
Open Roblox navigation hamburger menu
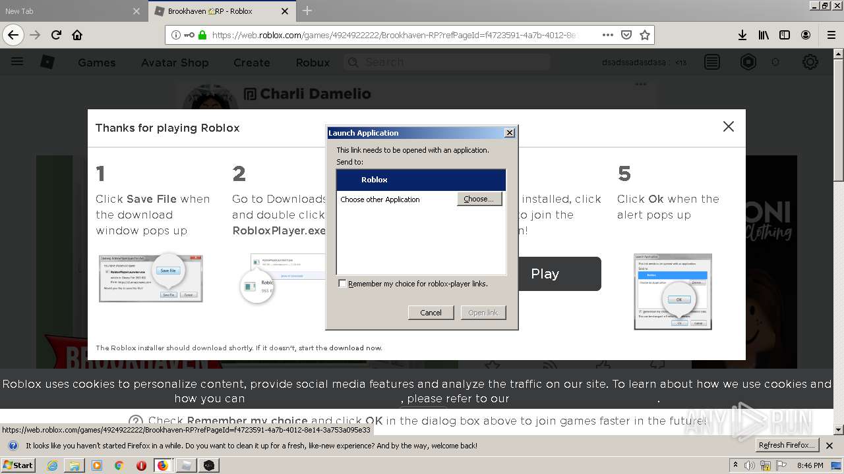pyautogui.click(x=17, y=62)
